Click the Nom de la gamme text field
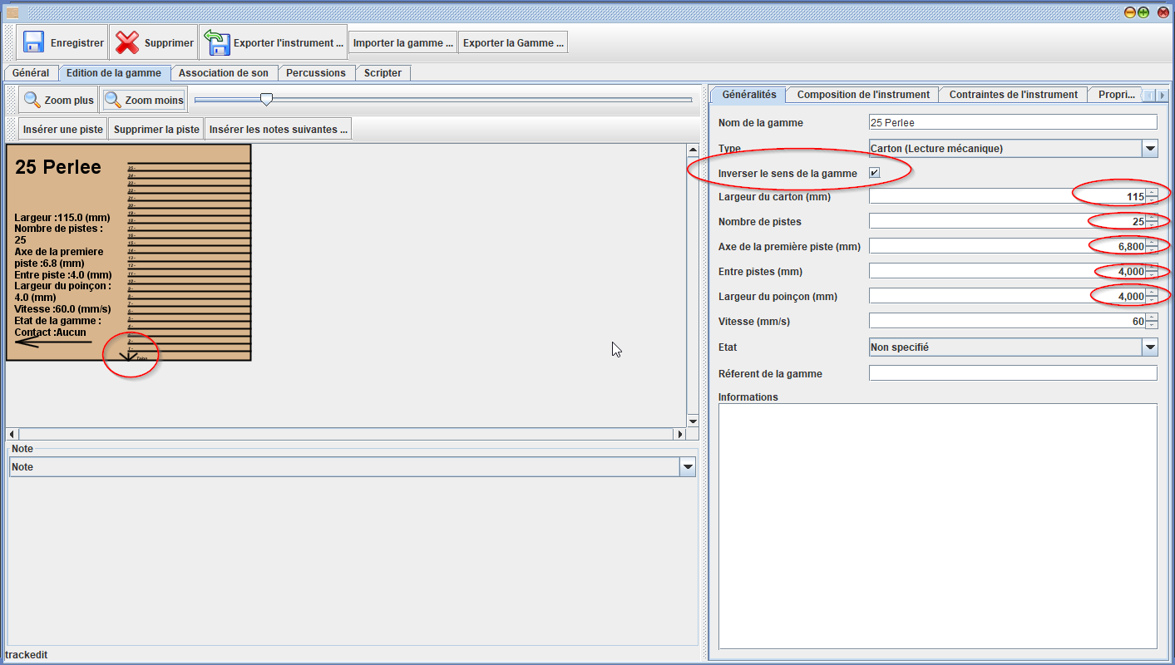 coord(1012,122)
